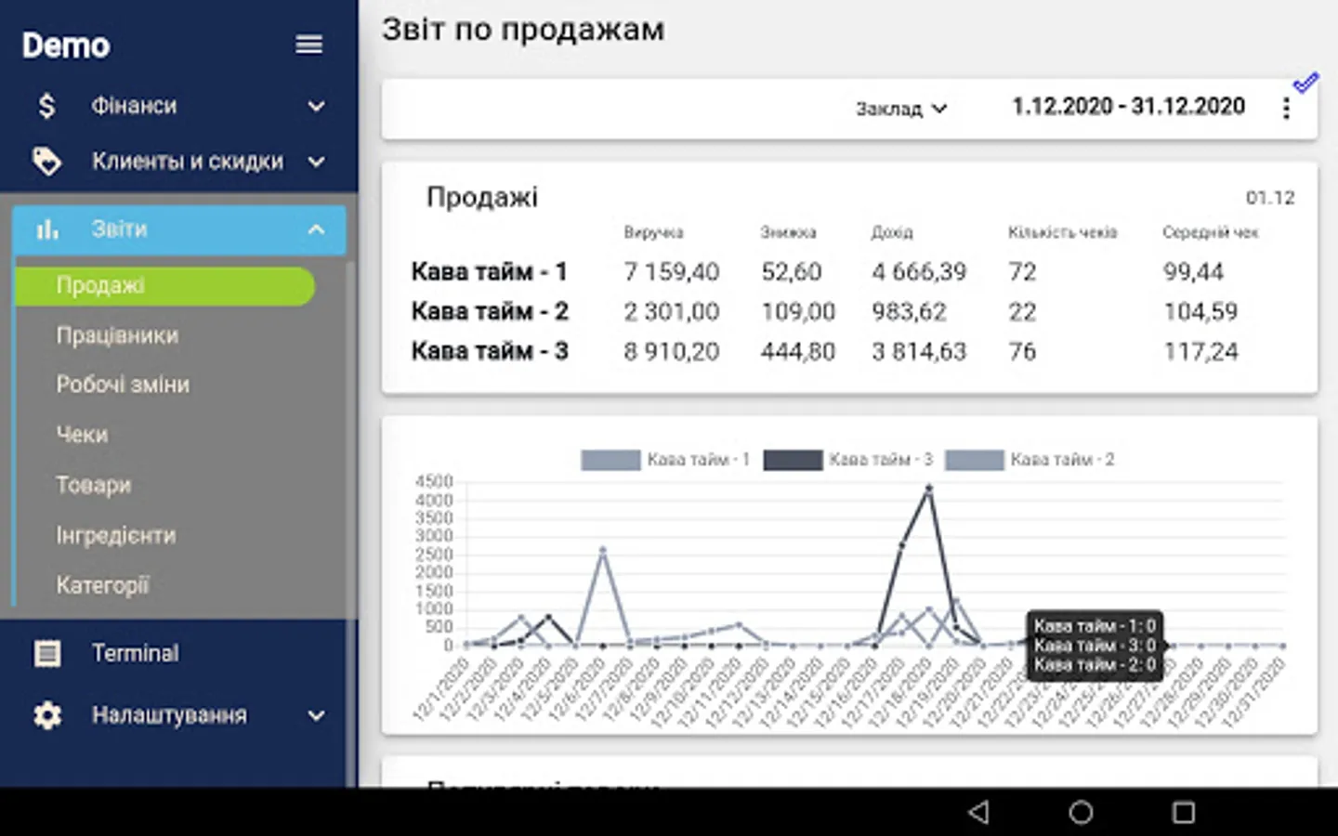This screenshot has height=836, width=1338.
Task: Open the Інгредієнти report
Action: click(x=116, y=535)
